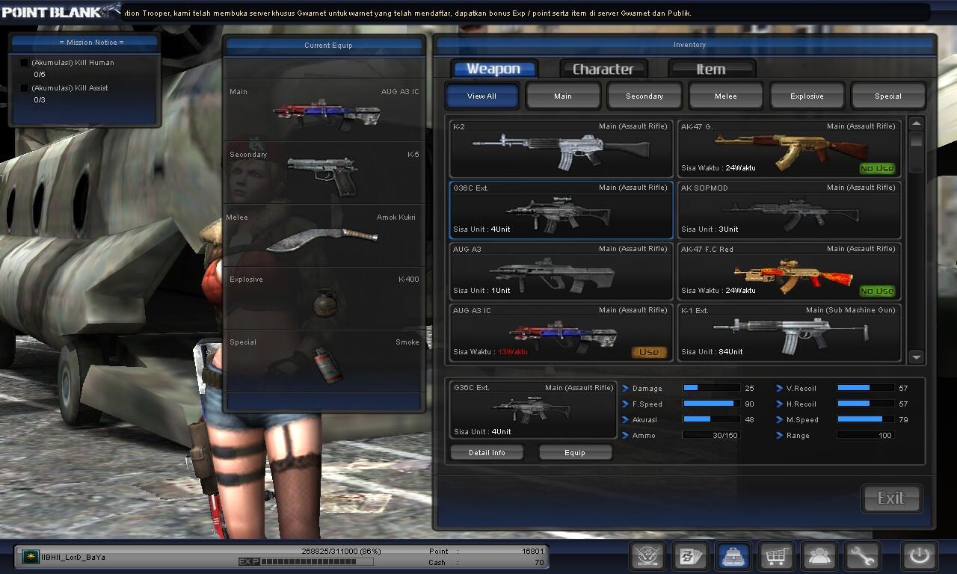Image resolution: width=957 pixels, height=574 pixels.
Task: Filter weapons by Melee category
Action: [726, 96]
